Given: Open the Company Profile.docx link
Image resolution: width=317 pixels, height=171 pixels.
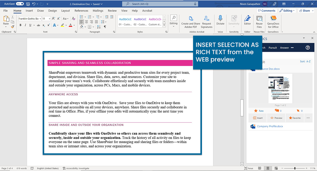Looking at the screenshot, I should [270, 126].
